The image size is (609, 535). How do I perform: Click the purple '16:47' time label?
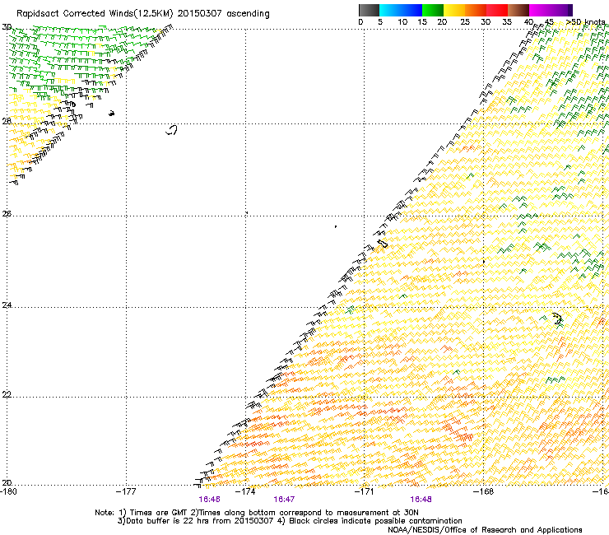pyautogui.click(x=284, y=500)
